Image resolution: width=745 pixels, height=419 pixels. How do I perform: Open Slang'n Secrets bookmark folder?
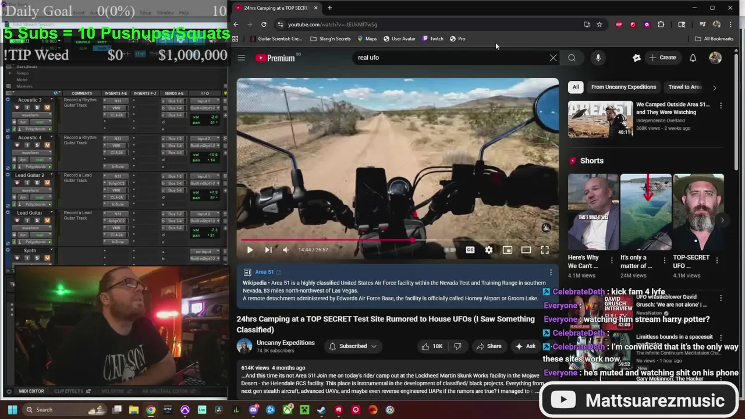point(331,39)
